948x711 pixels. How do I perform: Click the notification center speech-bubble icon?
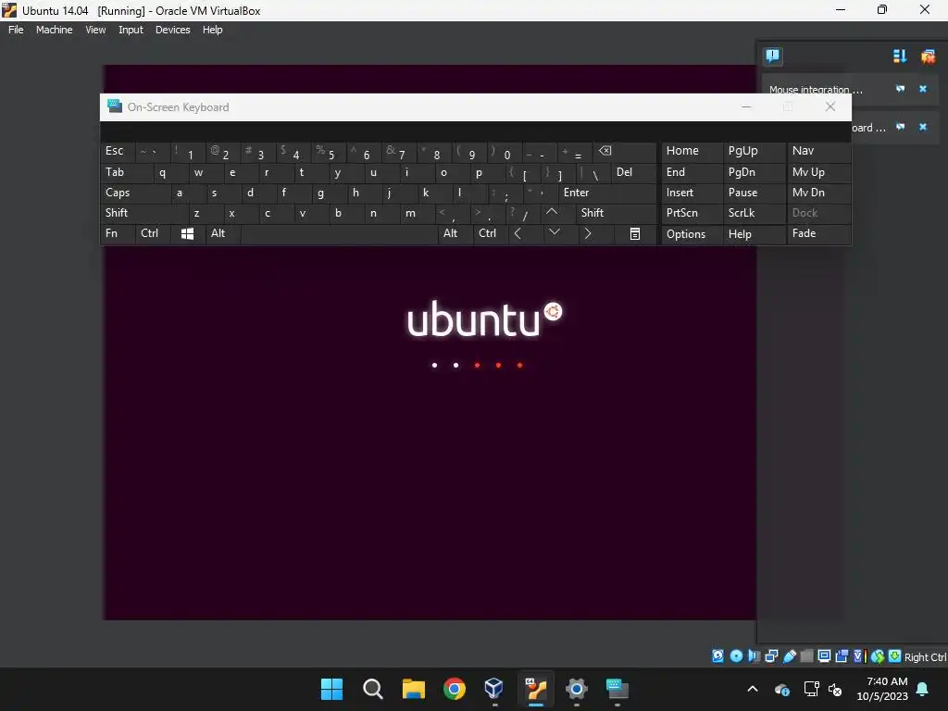[x=773, y=56]
